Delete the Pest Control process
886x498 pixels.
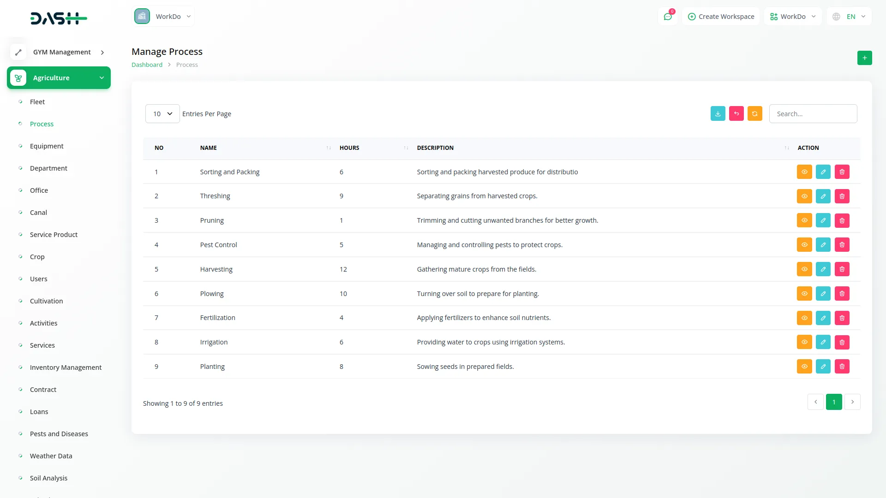click(842, 245)
